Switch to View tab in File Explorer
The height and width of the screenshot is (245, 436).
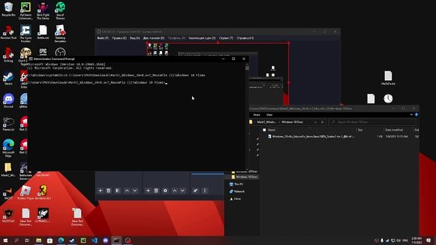pyautogui.click(x=269, y=115)
